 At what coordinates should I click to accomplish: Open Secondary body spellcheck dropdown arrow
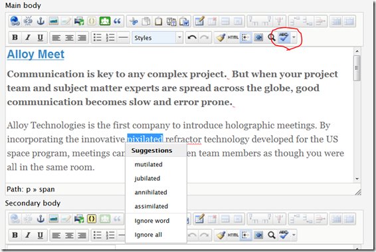coord(294,235)
